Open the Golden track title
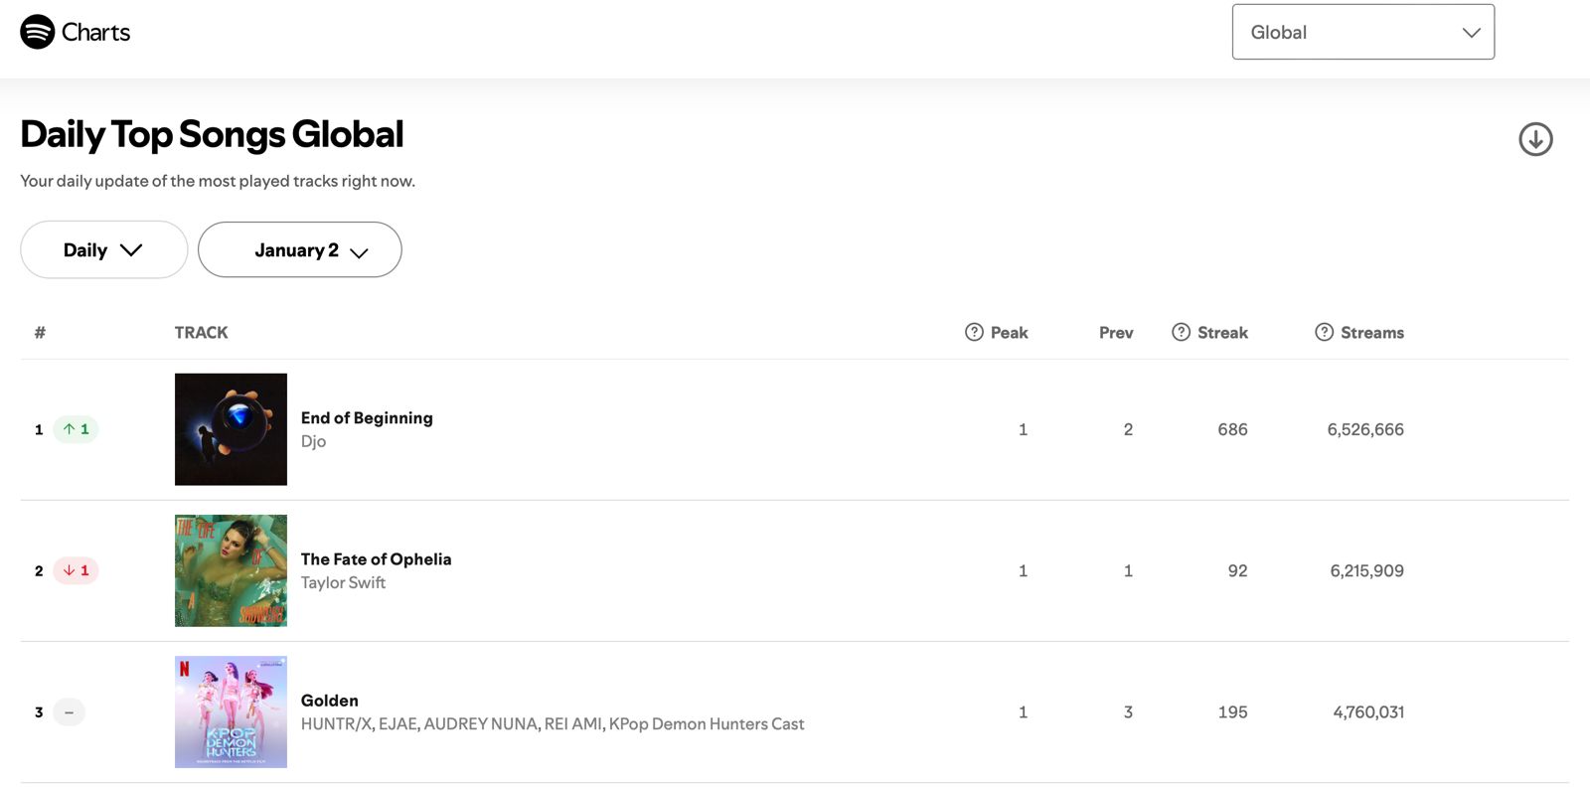Screen dimensions: 1590x787 coord(329,701)
